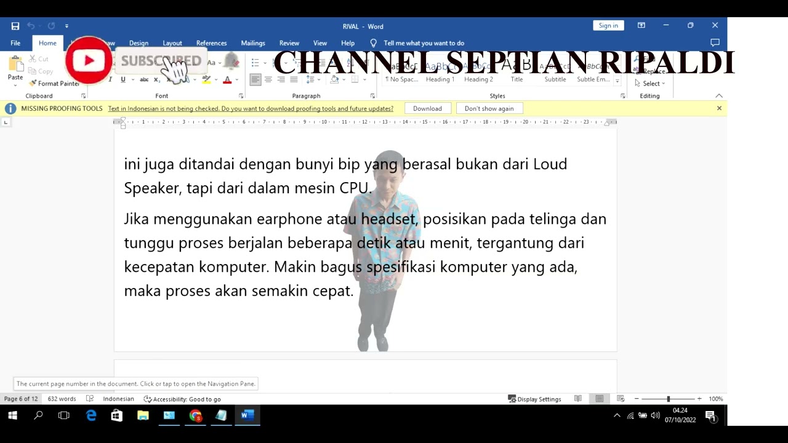Click the Don't show again button
The height and width of the screenshot is (443, 788).
(489, 108)
